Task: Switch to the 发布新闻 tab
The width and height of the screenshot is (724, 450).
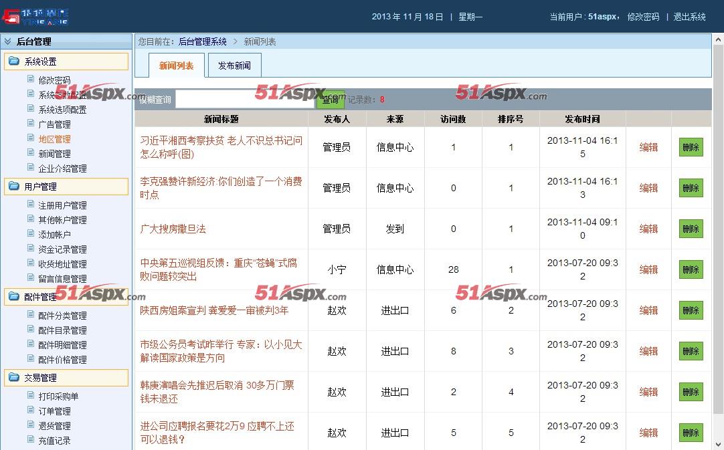Action: 234,65
